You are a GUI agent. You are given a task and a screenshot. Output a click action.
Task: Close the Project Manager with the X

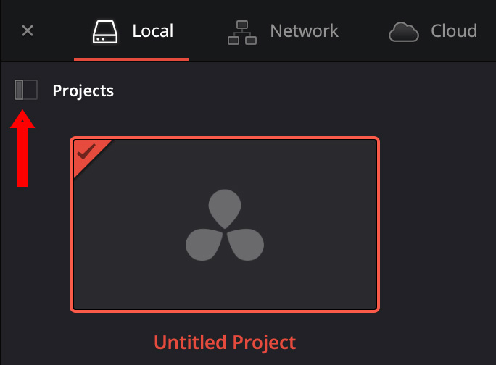tap(28, 30)
